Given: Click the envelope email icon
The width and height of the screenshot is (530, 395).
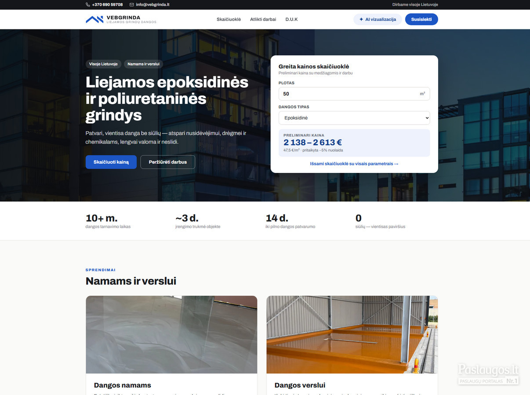Looking at the screenshot, I should (132, 4).
